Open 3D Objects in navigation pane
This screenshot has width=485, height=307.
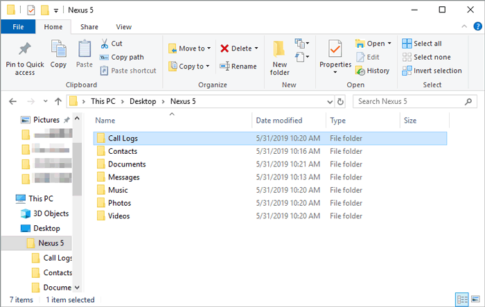coord(44,213)
